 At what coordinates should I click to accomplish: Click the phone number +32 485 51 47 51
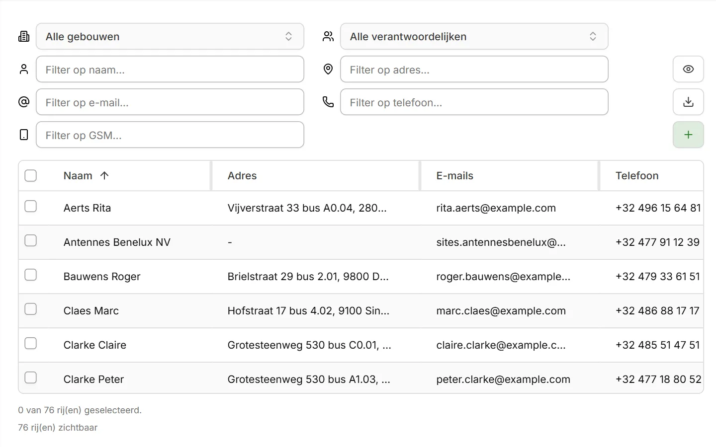pos(657,345)
